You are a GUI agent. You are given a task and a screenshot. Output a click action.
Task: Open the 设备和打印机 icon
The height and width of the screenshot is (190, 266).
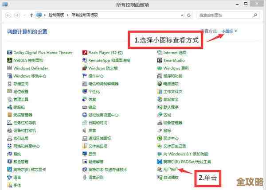point(9,131)
